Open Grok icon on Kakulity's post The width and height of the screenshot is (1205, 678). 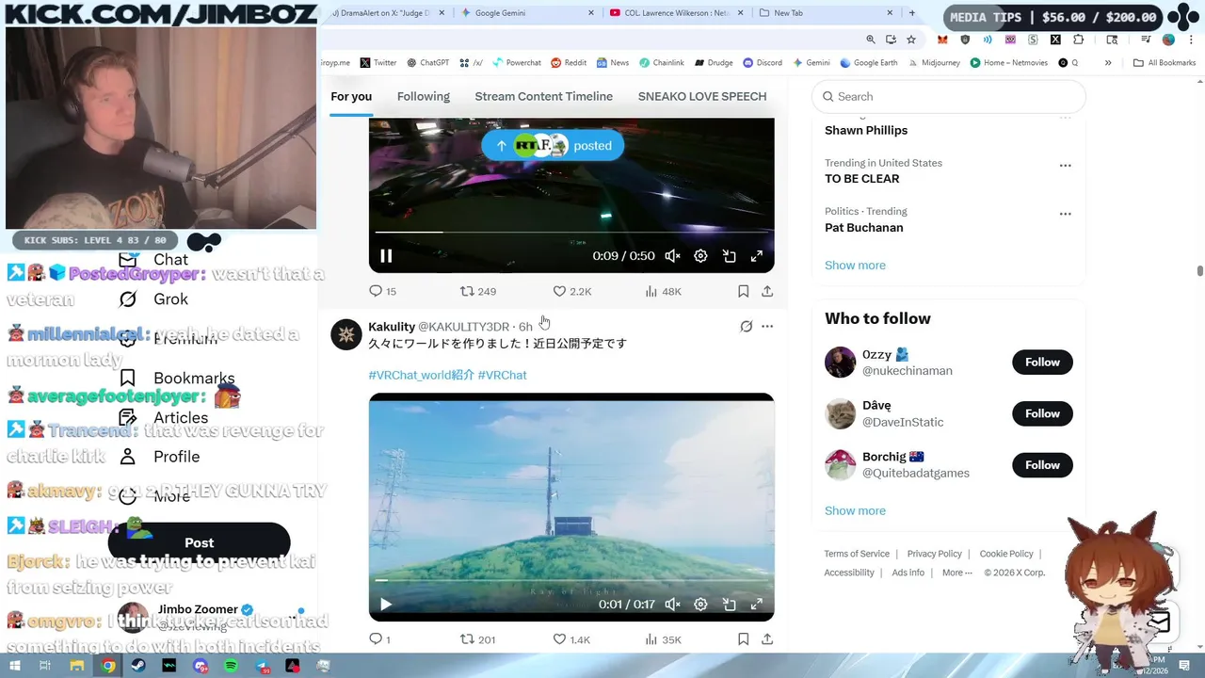(x=746, y=326)
